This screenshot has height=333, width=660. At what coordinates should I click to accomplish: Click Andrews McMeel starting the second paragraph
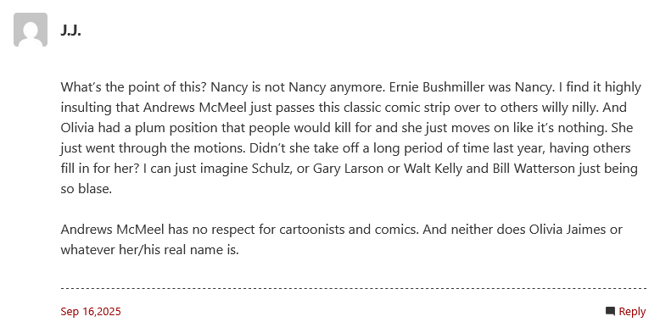point(112,230)
